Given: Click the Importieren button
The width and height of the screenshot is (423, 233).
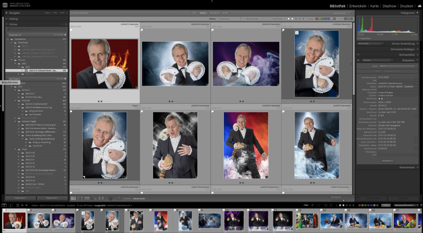Looking at the screenshot, I should 21,198.
